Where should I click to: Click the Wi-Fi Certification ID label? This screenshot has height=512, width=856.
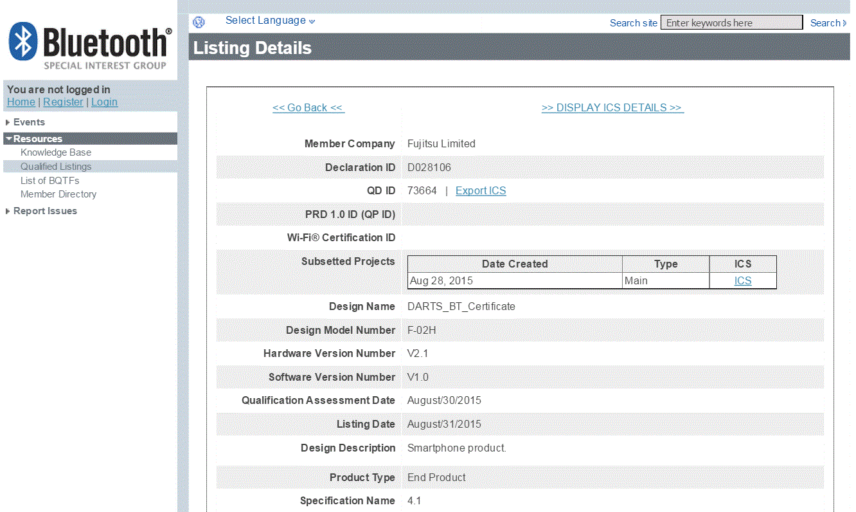(341, 238)
